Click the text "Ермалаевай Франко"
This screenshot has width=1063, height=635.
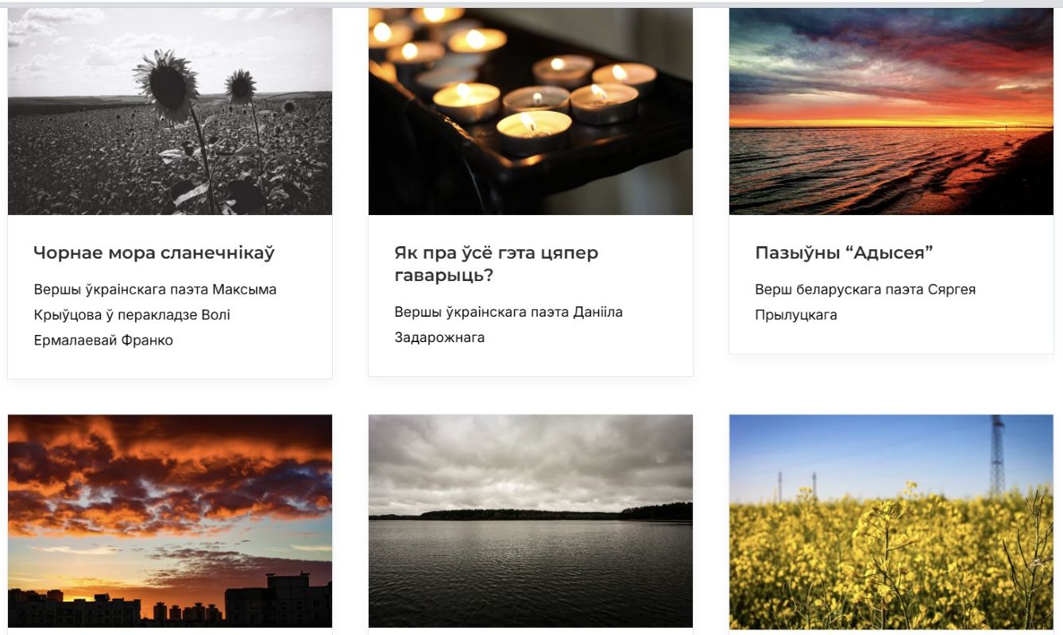click(x=103, y=341)
